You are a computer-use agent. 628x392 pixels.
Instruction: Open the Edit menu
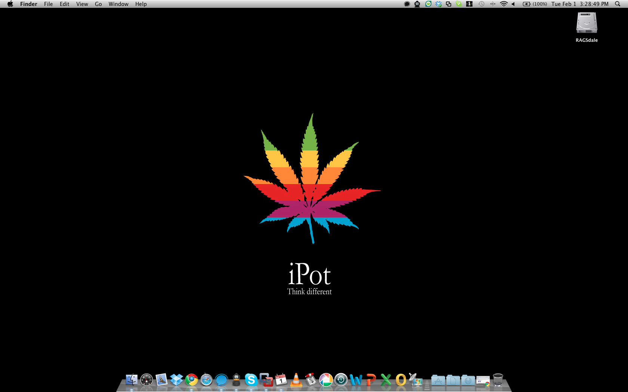pos(64,4)
